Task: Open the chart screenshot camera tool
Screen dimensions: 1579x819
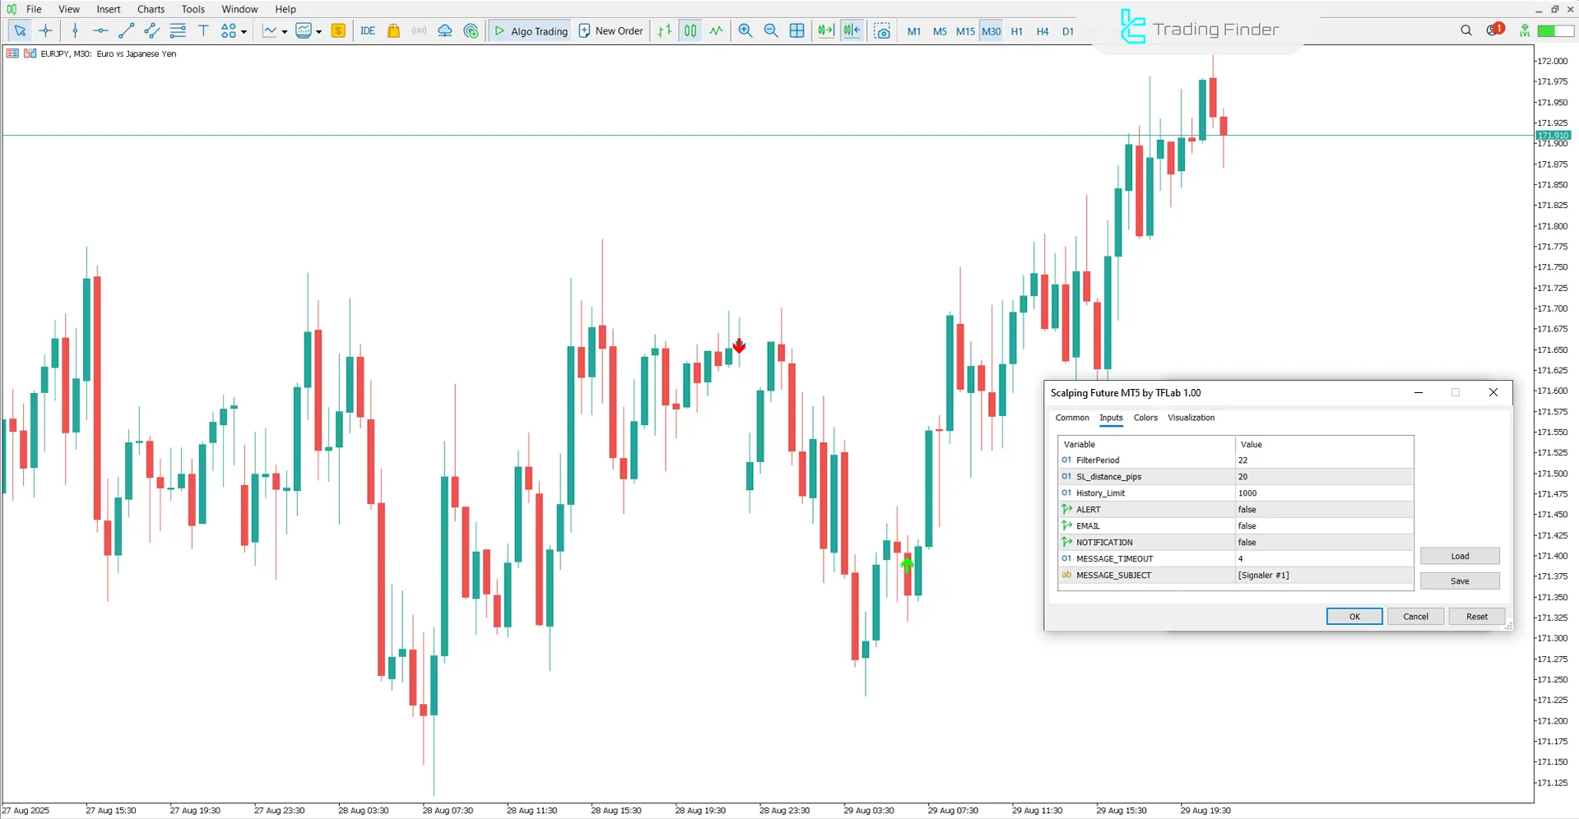Action: (882, 30)
